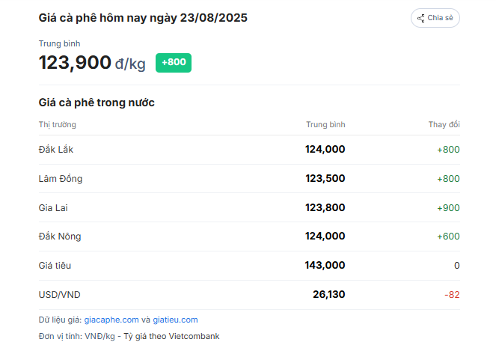Open the giacaphe.com link
This screenshot has width=496, height=354.
pyautogui.click(x=111, y=320)
